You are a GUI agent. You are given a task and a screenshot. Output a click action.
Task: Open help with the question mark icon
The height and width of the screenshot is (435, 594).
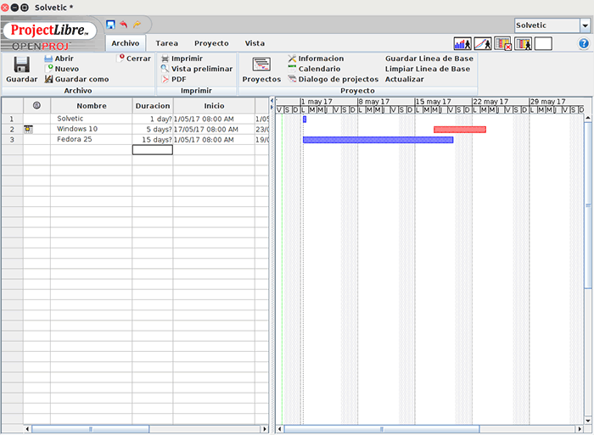click(584, 43)
